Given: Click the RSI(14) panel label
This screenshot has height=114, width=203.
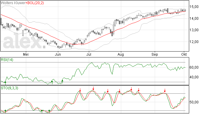Looking at the screenshot, I should click(x=7, y=60).
